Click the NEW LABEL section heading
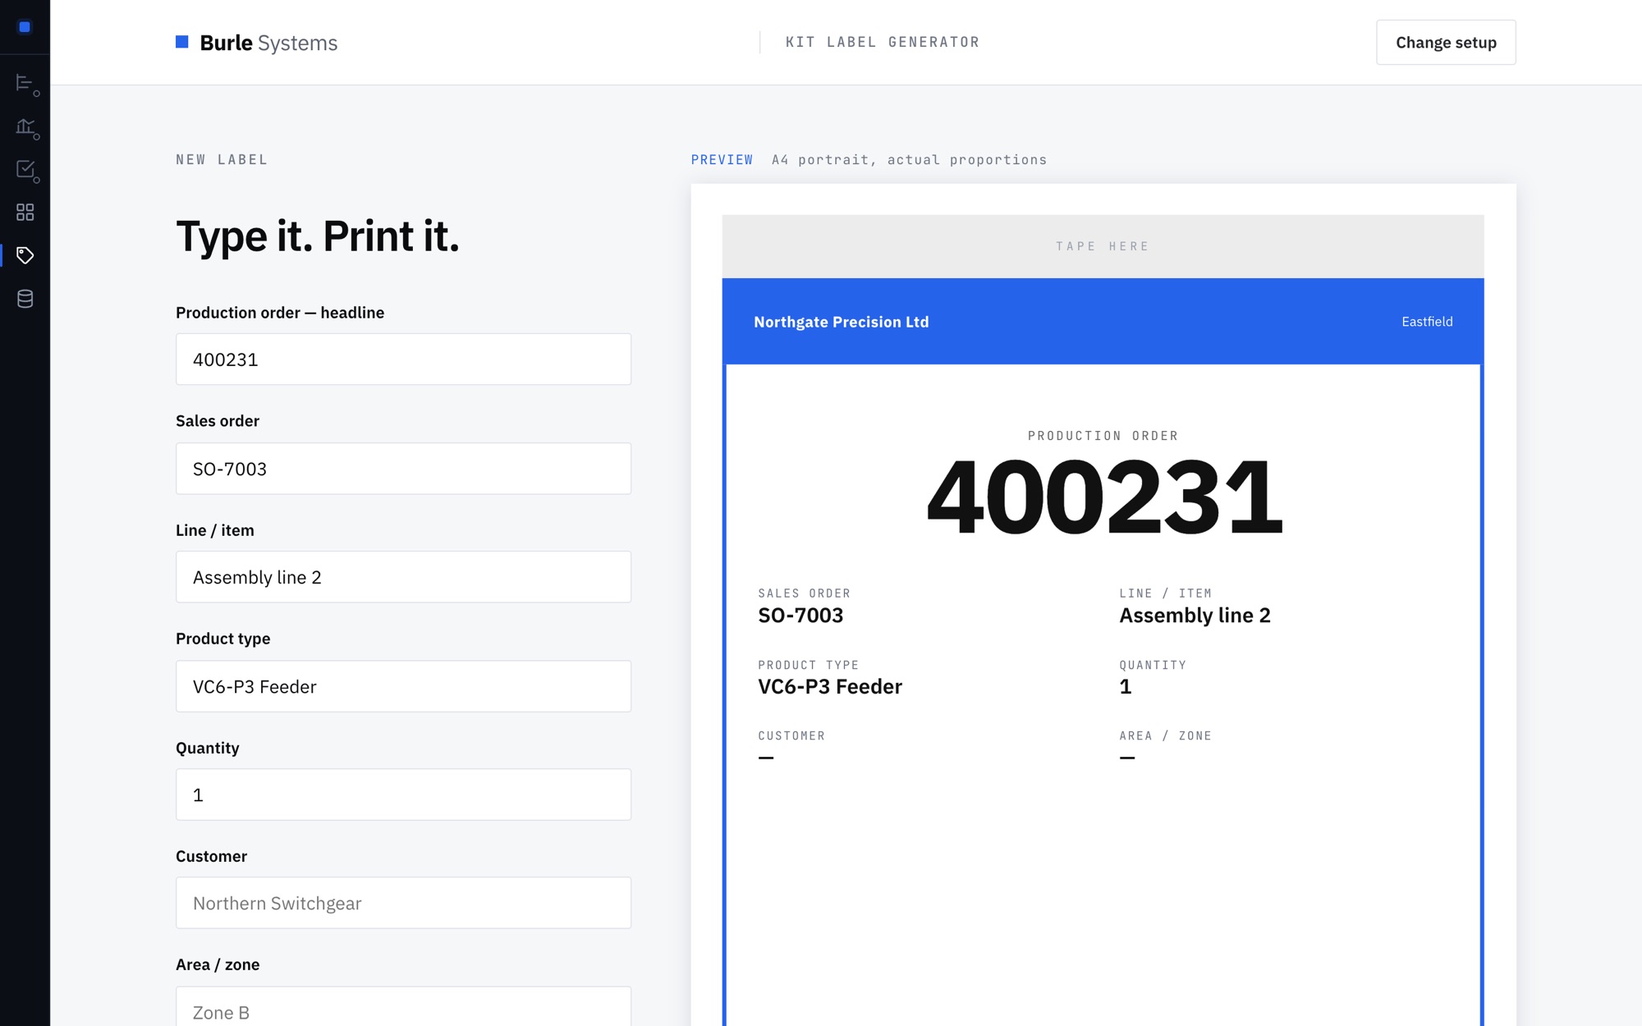1642x1026 pixels. pyautogui.click(x=222, y=160)
